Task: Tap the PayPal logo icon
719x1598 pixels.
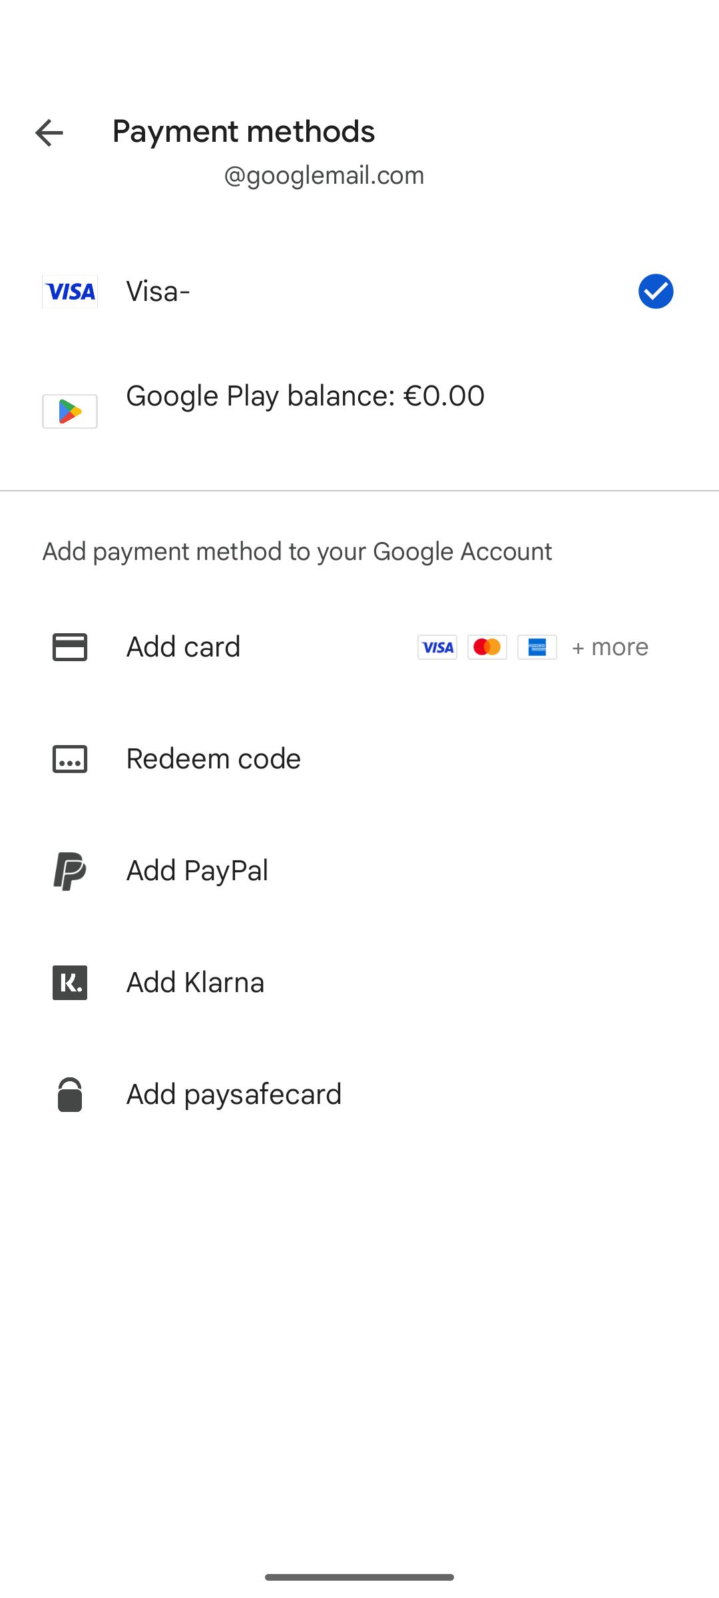Action: 70,871
